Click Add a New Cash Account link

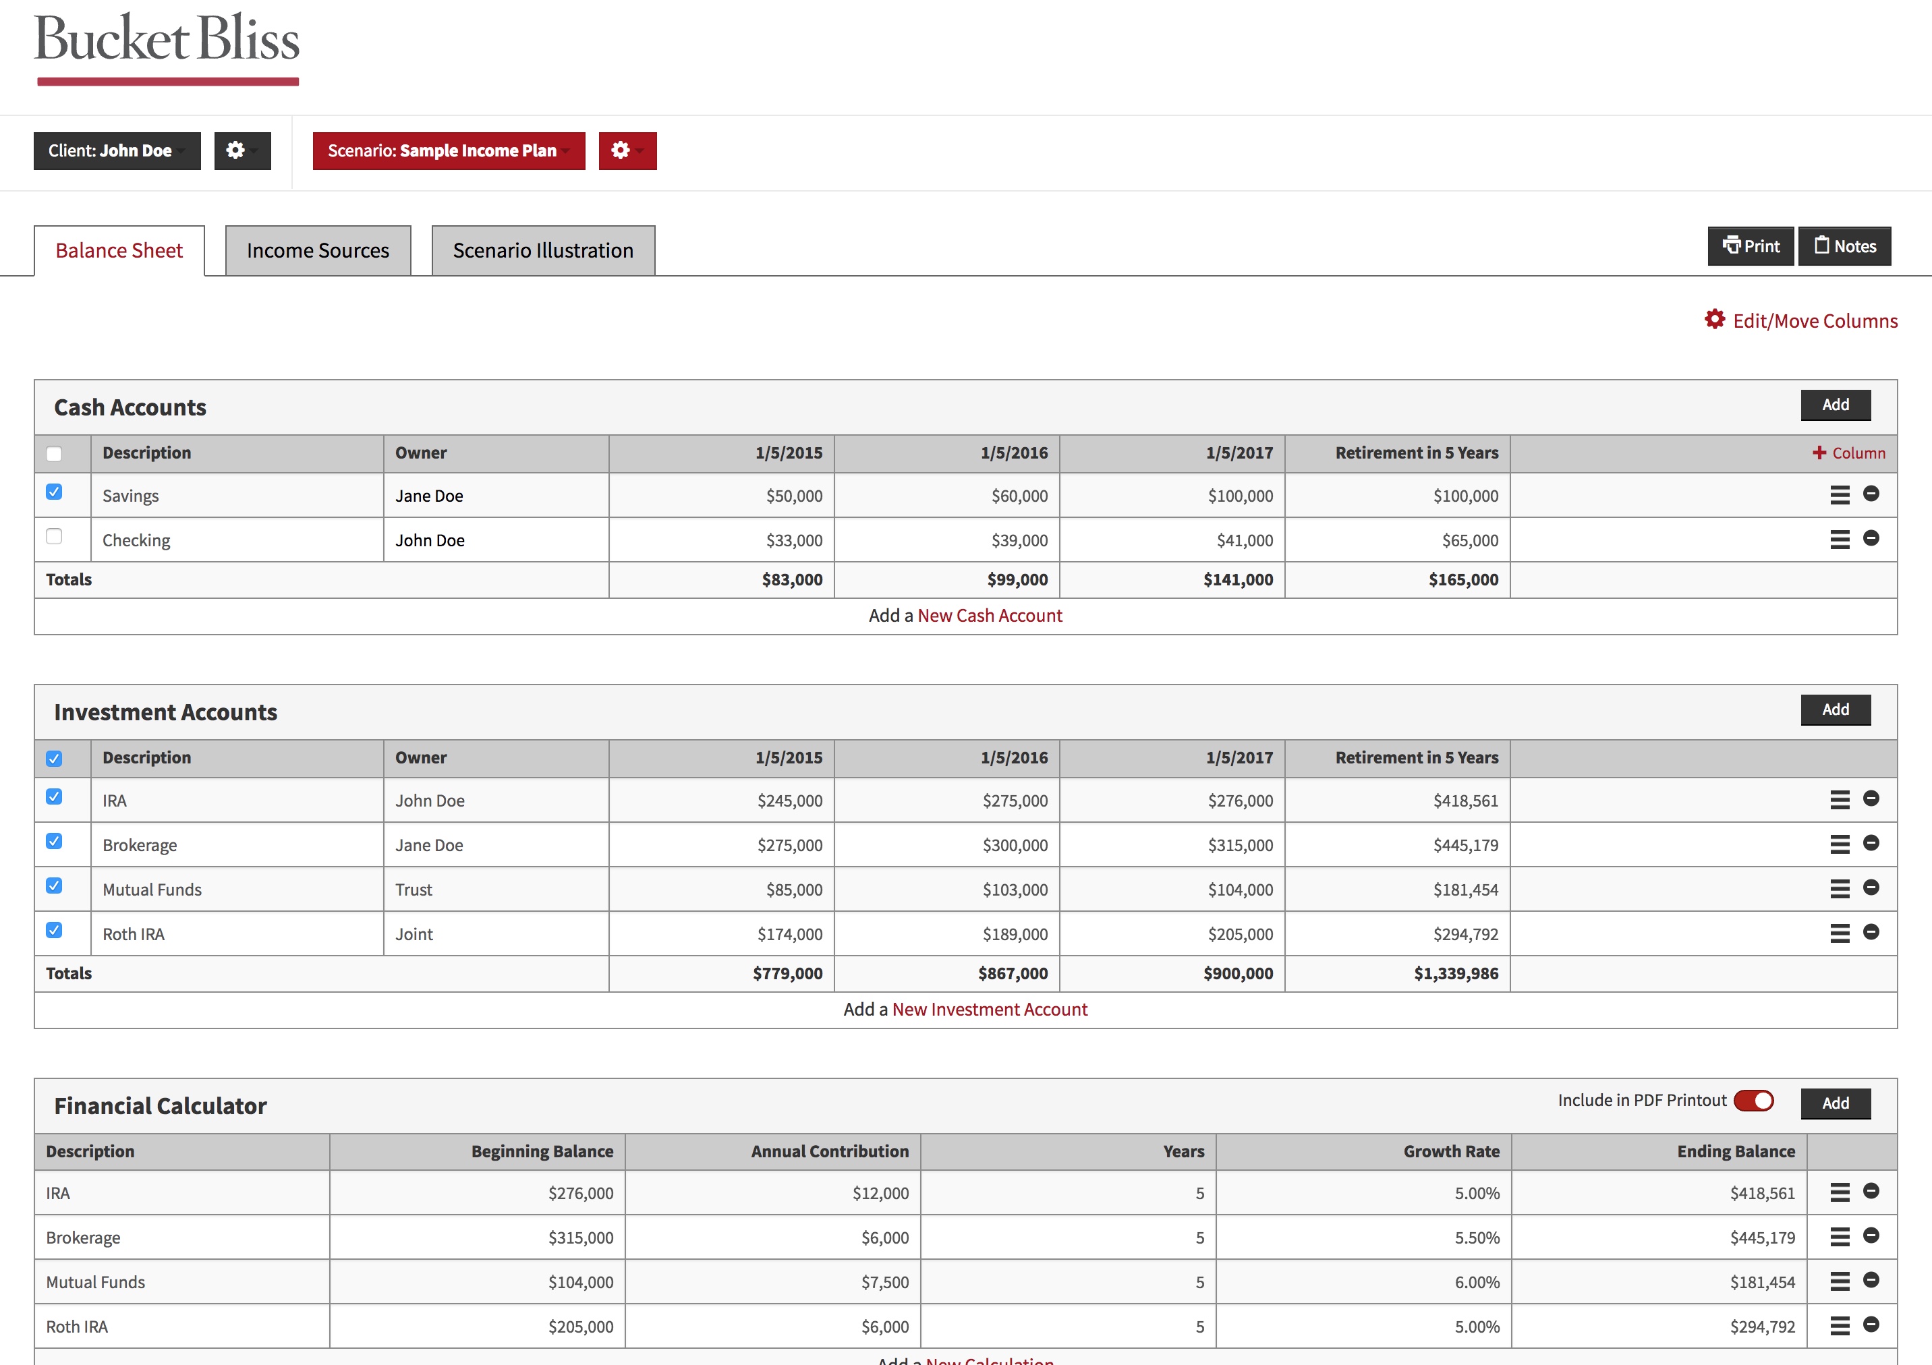(x=990, y=615)
